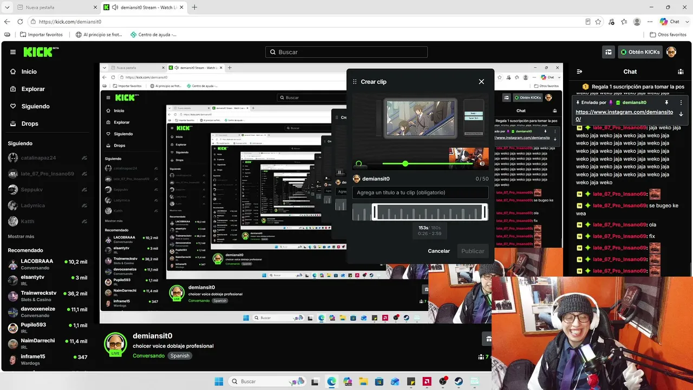The height and width of the screenshot is (390, 693).
Task: Expand the pinned message with the down arrow
Action: point(681,114)
